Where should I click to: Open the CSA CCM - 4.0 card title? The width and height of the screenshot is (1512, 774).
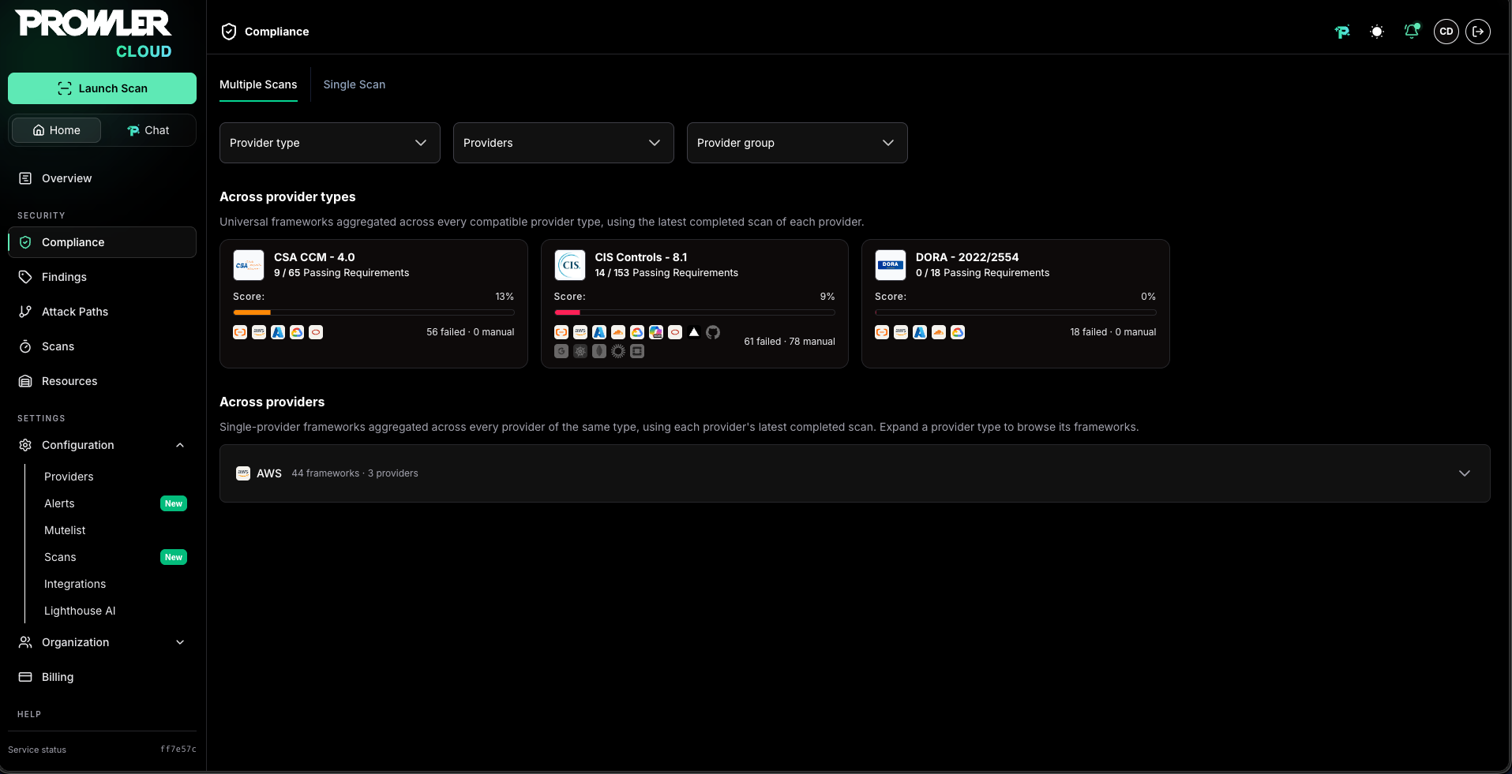[314, 257]
